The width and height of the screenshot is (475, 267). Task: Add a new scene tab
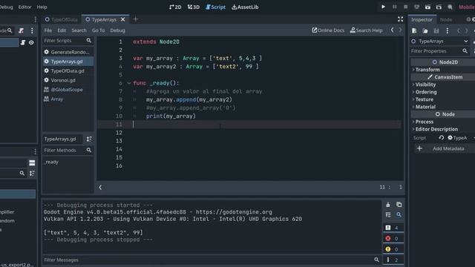click(x=135, y=19)
